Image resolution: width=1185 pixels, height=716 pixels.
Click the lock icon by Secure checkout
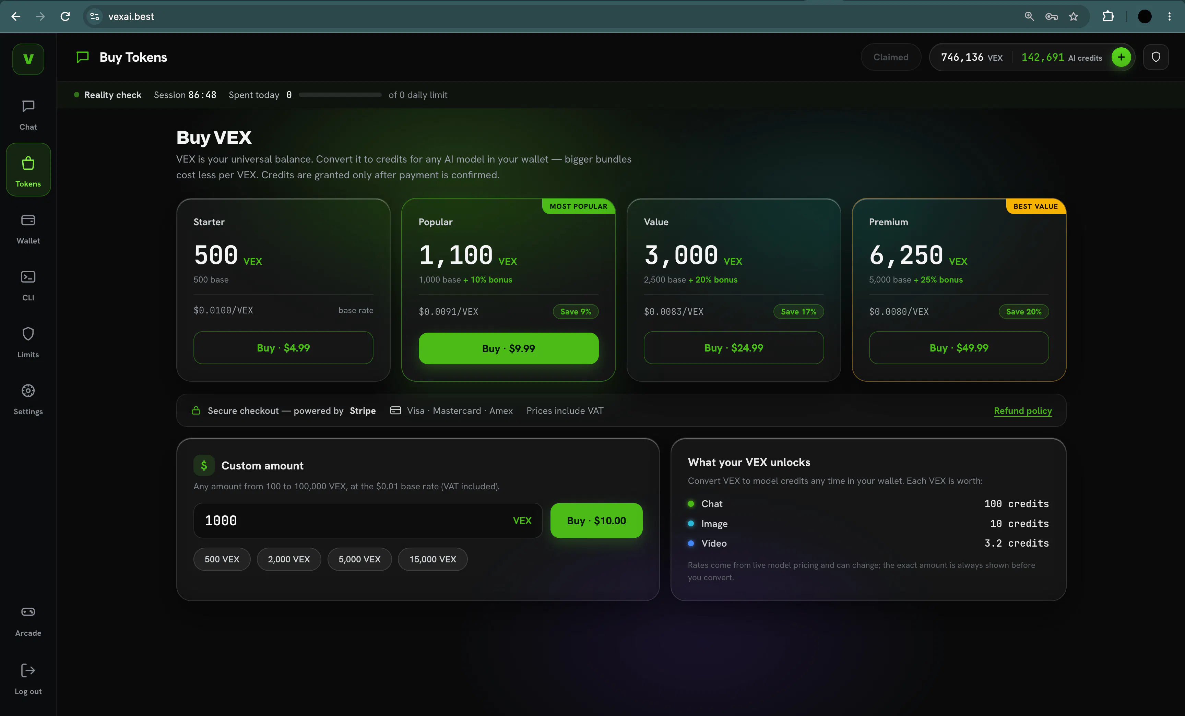196,410
